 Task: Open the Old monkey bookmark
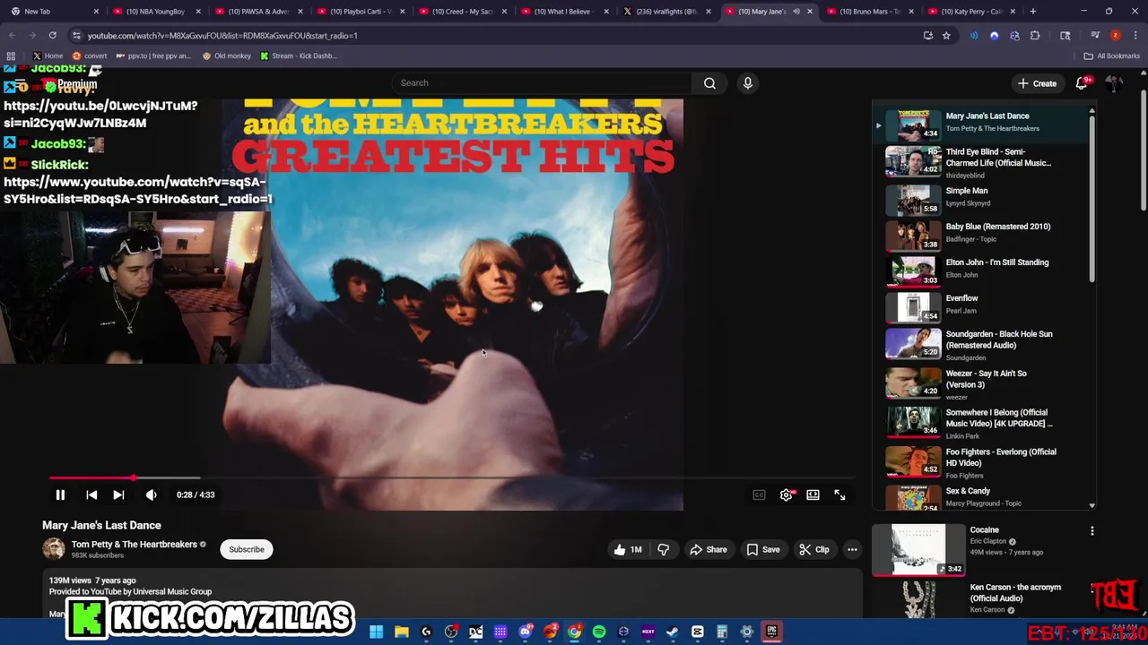click(x=227, y=56)
